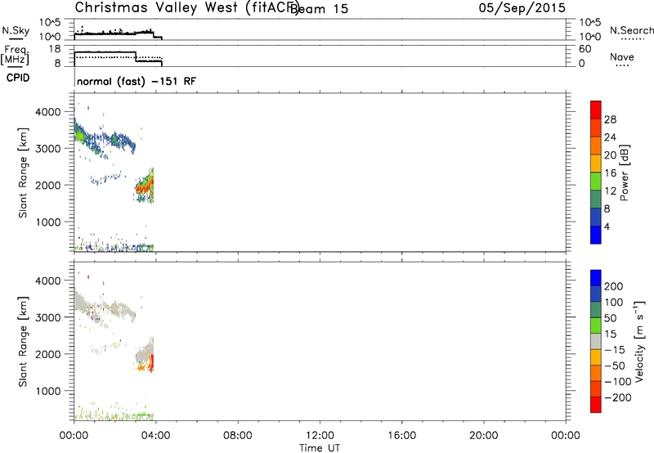Click the 'Power [dB]' colorbar label
Image resolution: width=654 pixels, height=453 pixels.
[624, 173]
